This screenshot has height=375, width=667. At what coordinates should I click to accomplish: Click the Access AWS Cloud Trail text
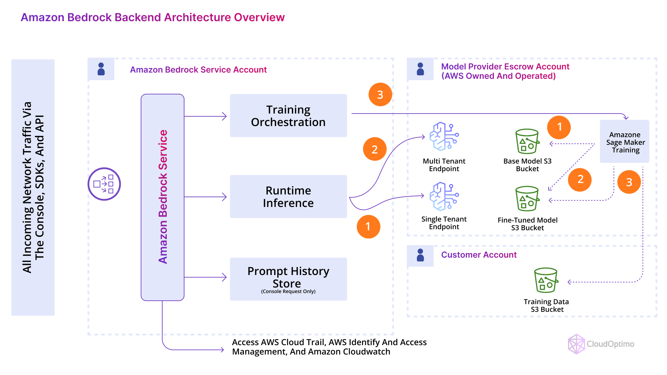[329, 347]
